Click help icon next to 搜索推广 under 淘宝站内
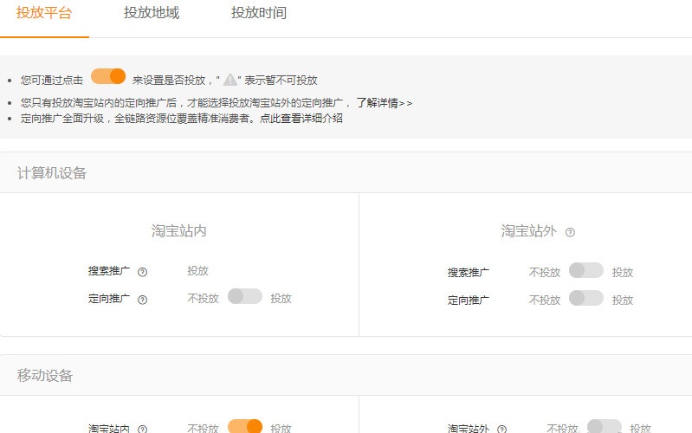Image resolution: width=692 pixels, height=433 pixels. [142, 272]
